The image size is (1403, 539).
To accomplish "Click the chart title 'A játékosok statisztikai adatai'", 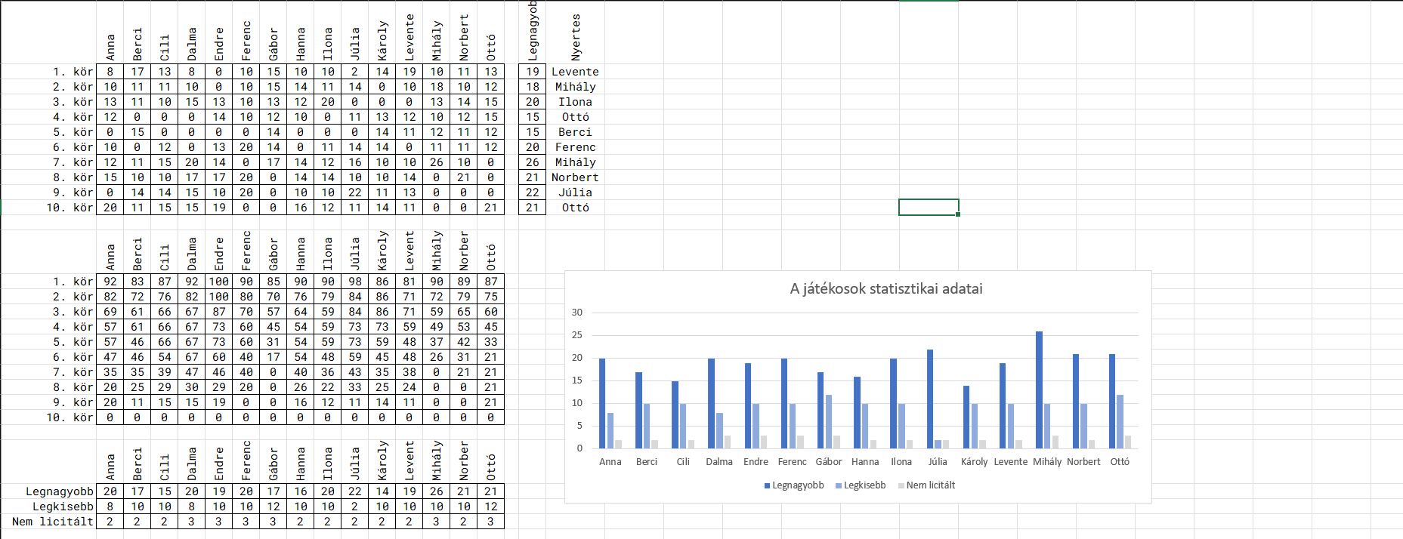I will [x=885, y=288].
